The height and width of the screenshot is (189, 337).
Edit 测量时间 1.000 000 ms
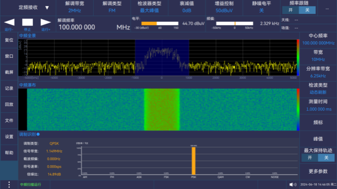[318, 106]
